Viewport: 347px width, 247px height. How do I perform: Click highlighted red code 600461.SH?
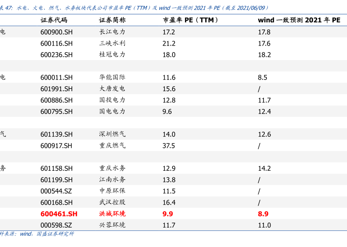(59, 214)
